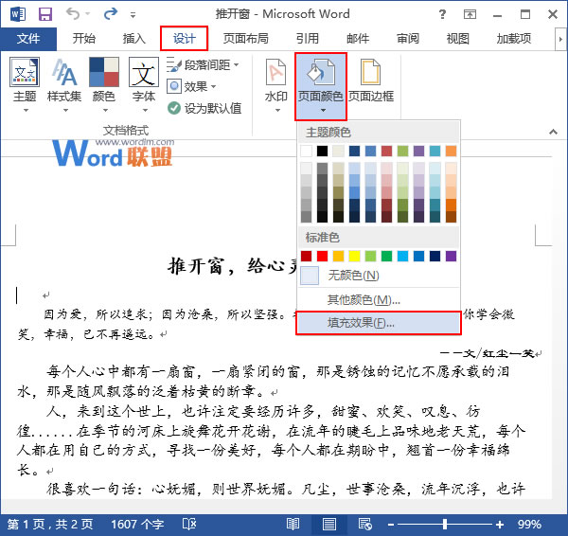Viewport: 568px width, 536px height.
Task: Open the proofing errors status icon
Action: (x=189, y=524)
